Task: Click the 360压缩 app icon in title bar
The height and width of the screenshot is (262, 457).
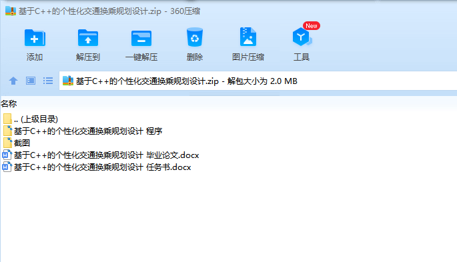Action: pyautogui.click(x=11, y=11)
